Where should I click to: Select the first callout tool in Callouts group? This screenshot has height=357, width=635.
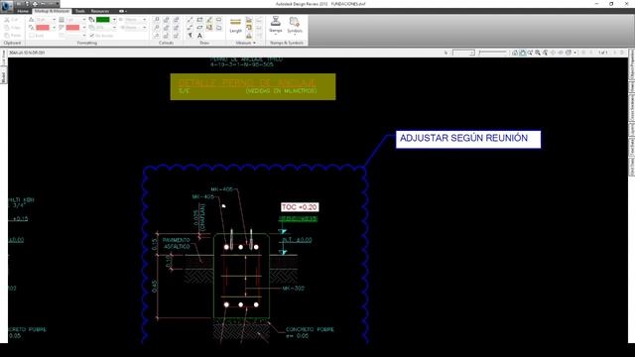pos(157,20)
